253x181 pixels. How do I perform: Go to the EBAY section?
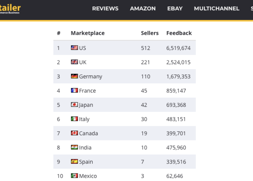(175, 9)
